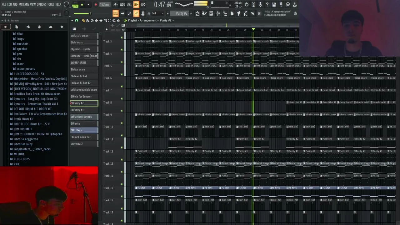Click the red record button
400x225 pixels.
(96, 5)
